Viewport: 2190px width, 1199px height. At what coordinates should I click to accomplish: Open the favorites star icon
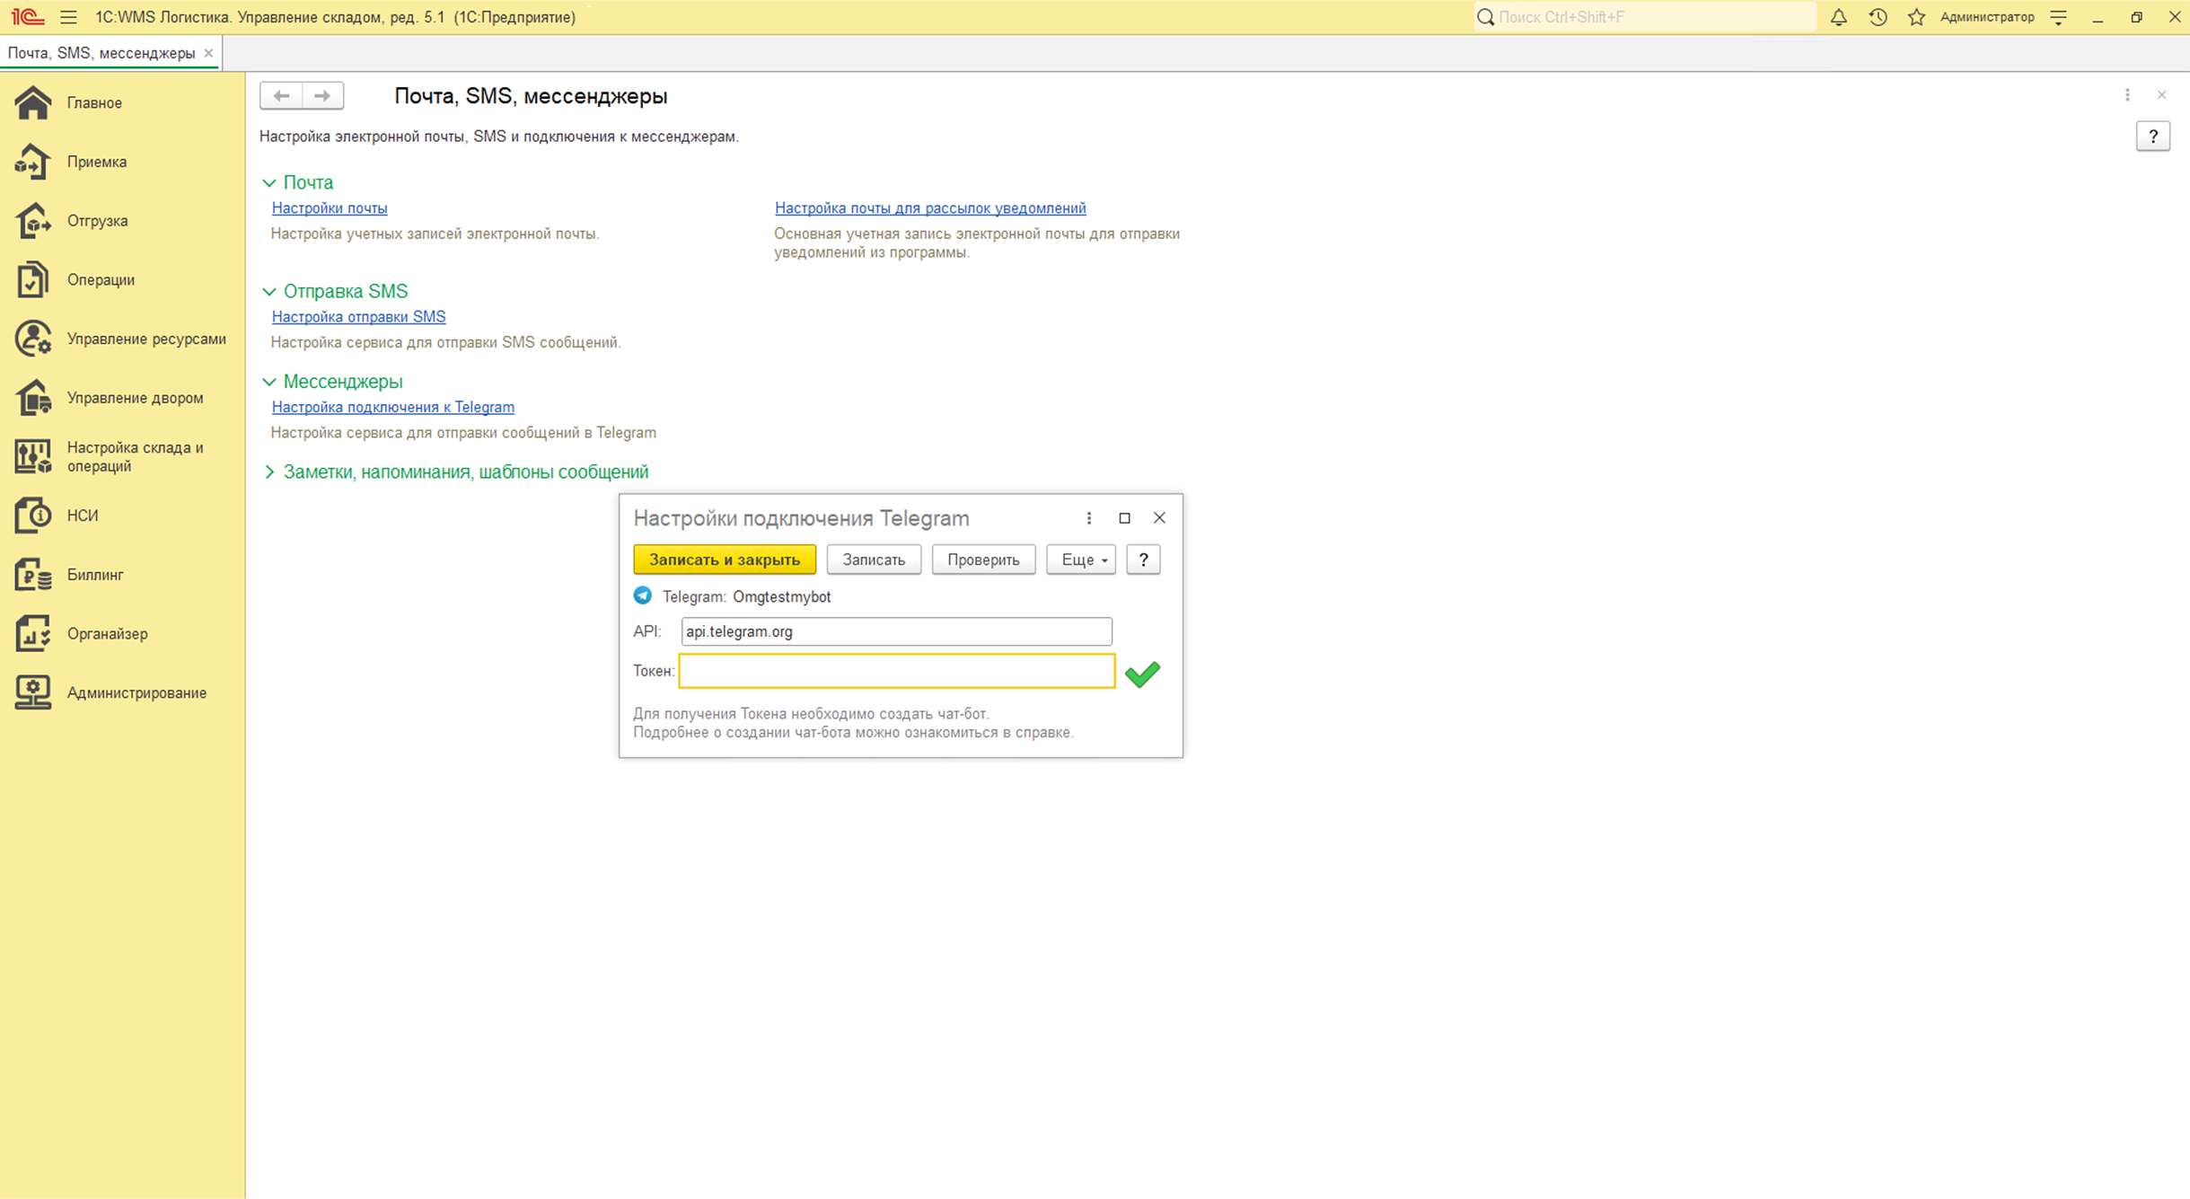(1916, 17)
